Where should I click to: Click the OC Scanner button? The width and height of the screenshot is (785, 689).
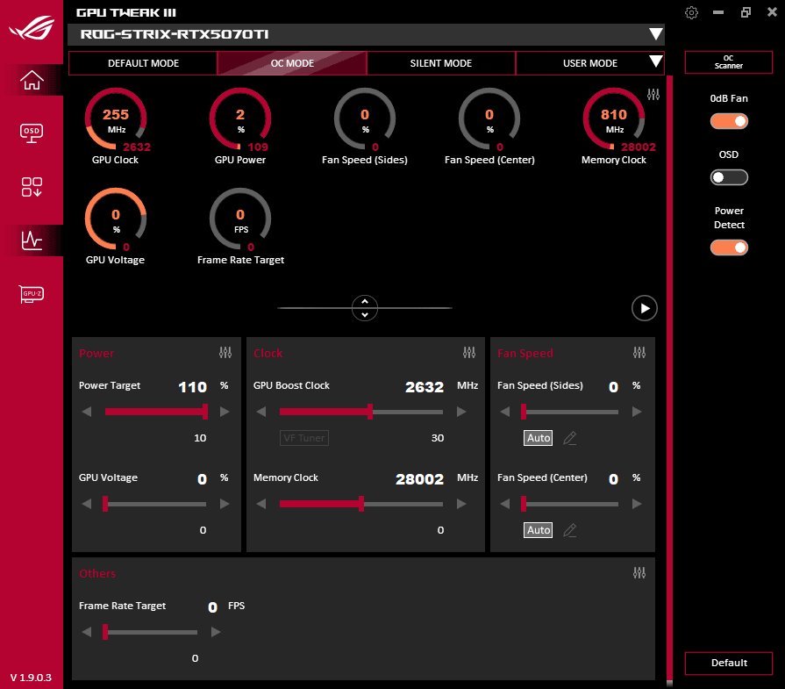click(728, 62)
